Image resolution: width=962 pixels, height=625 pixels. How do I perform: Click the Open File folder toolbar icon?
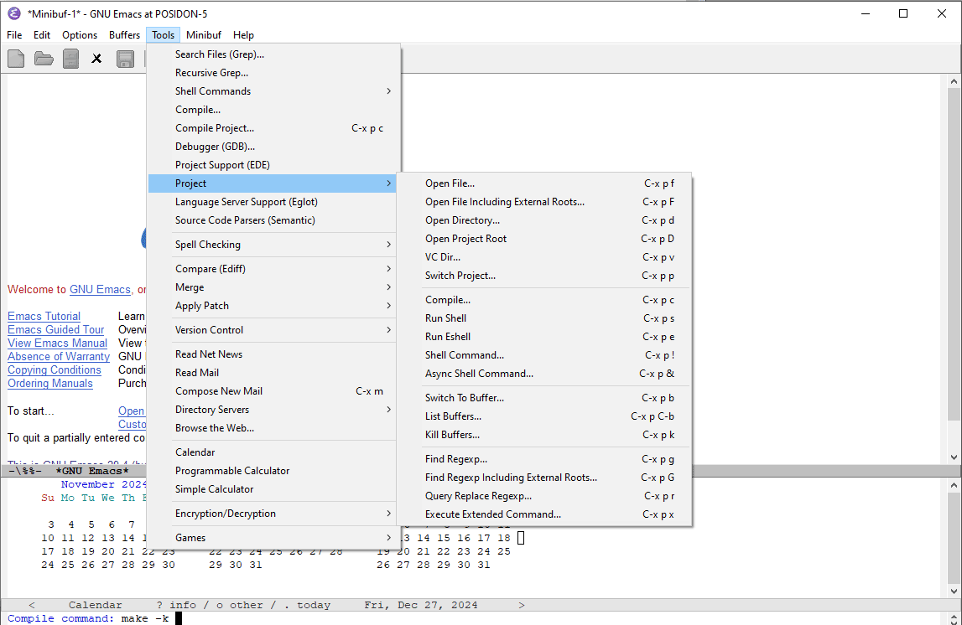point(44,59)
